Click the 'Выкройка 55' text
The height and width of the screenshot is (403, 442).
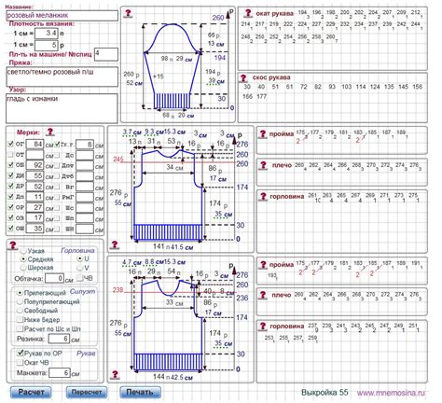(x=325, y=393)
